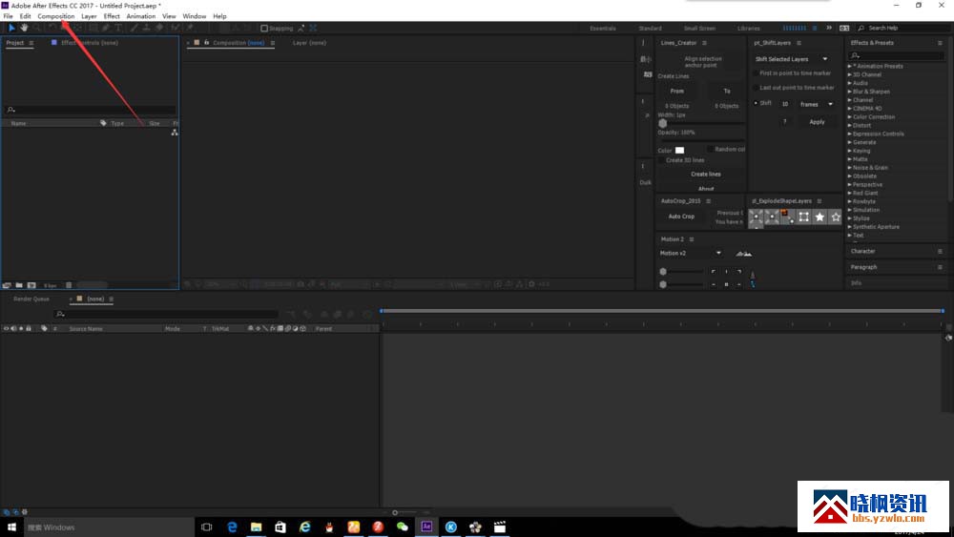
Task: Click the square bounding box icon in pt_ExplodeShapeLayers
Action: click(803, 217)
